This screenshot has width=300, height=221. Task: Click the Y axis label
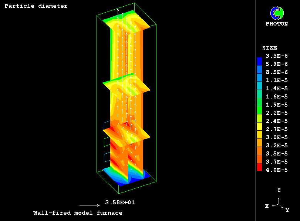287,210
